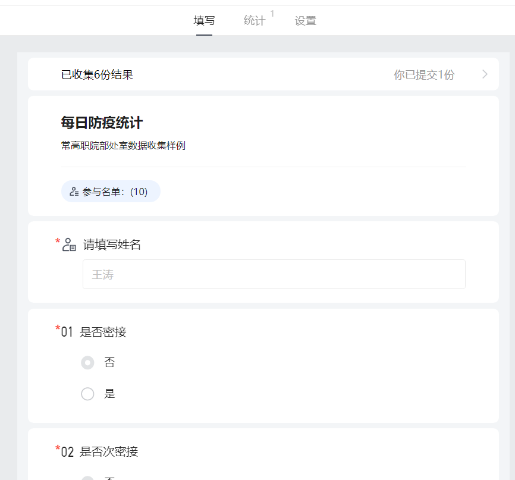Viewport: 515px width, 480px height.
Task: Switch to the 统计 tab
Action: click(255, 20)
